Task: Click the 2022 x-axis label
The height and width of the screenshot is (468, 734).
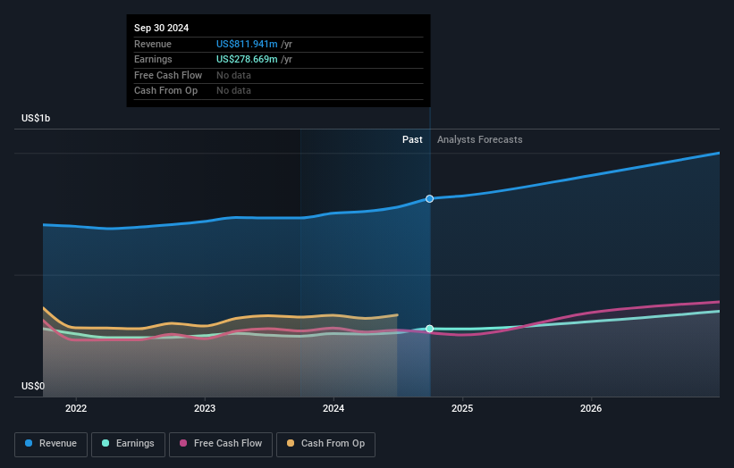Action: click(76, 408)
